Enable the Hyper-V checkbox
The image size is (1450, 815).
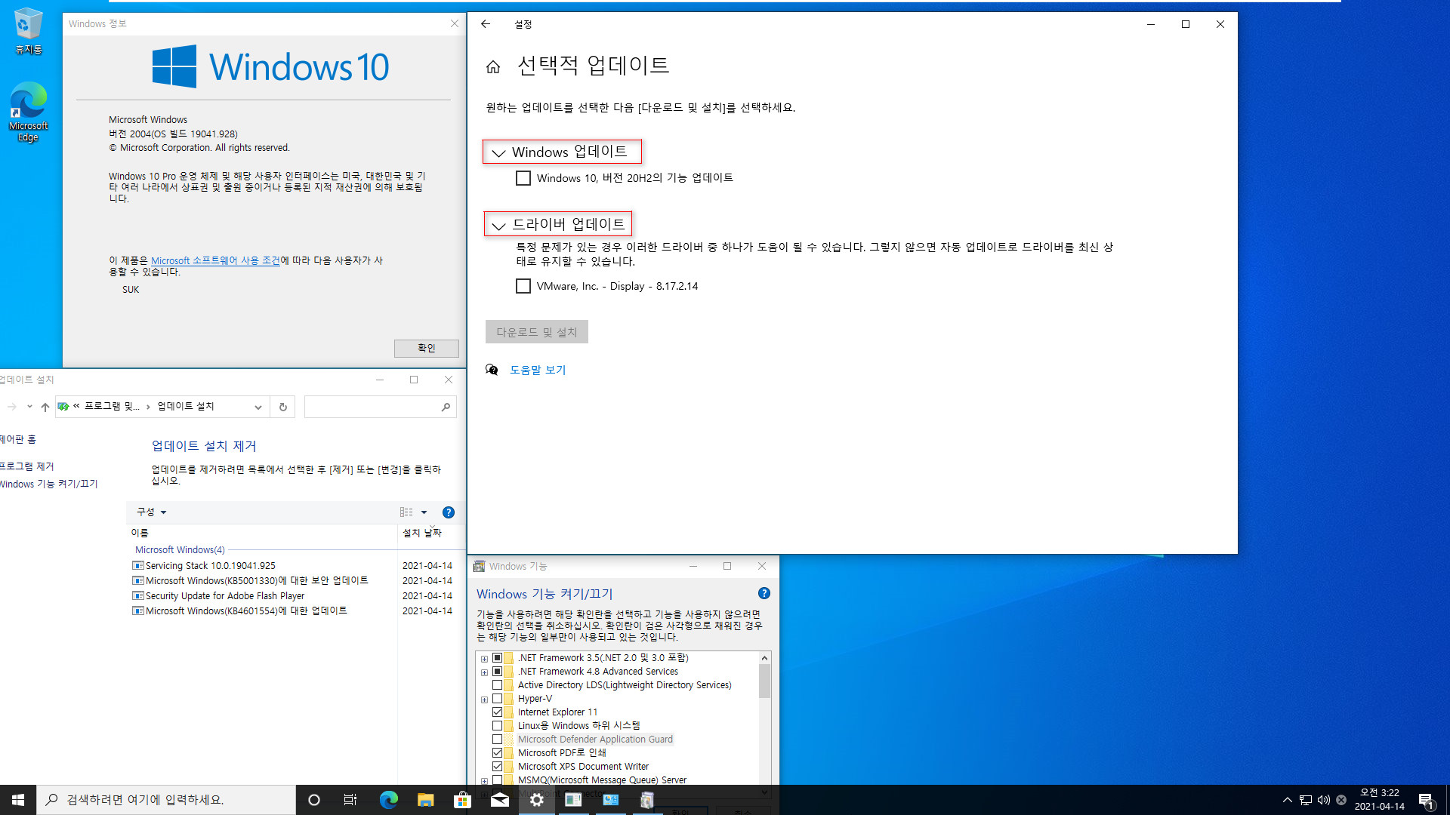coord(497,699)
